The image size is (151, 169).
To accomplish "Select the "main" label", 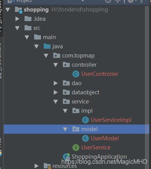I will [x=49, y=37].
